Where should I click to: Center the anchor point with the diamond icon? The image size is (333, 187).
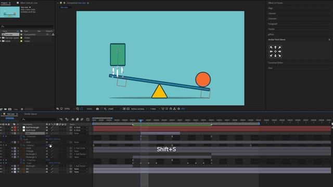point(275,51)
